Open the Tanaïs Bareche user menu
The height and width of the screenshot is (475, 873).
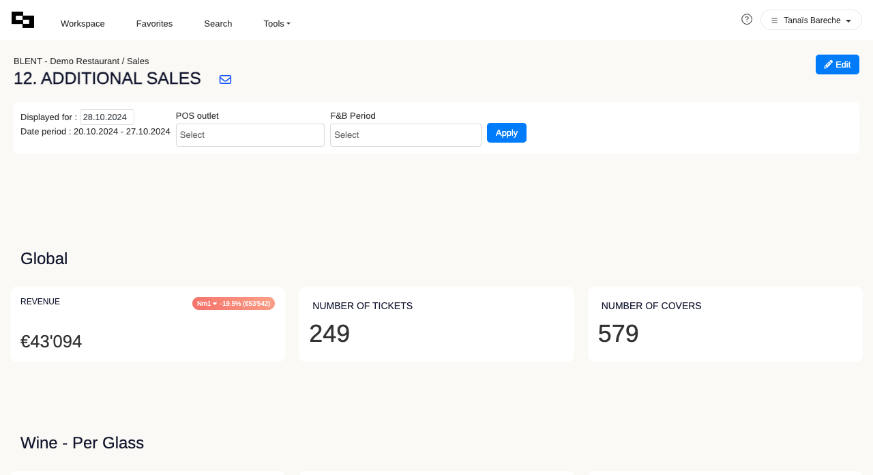pos(811,20)
